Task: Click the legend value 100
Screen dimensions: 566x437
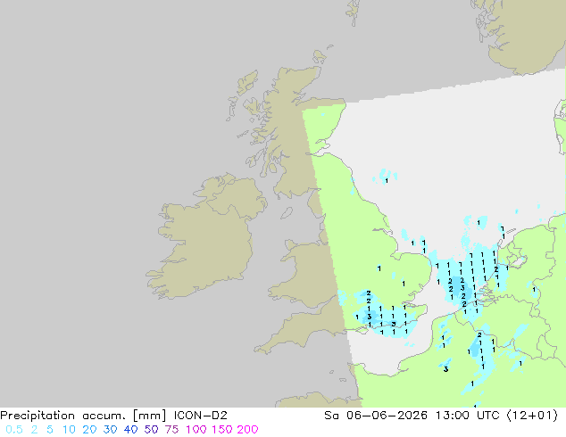Action: click(196, 430)
